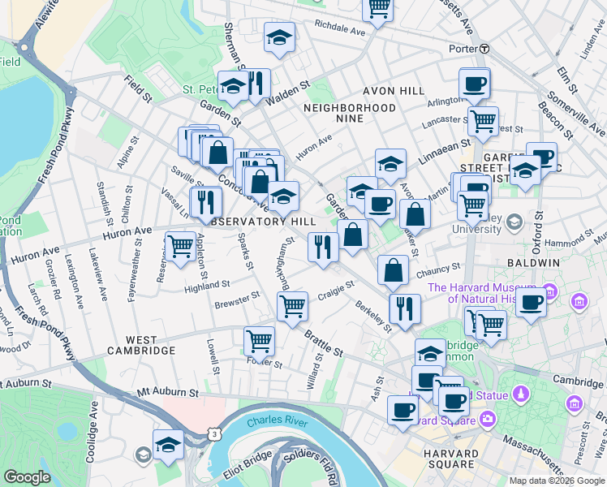The image size is (607, 487).
Task: Click the Eliot Bridge label
Action: coord(248,464)
